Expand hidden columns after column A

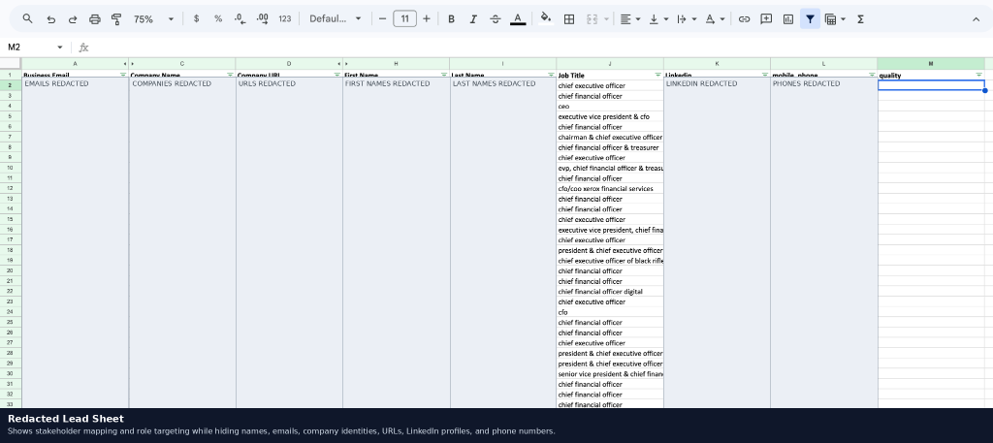125,64
